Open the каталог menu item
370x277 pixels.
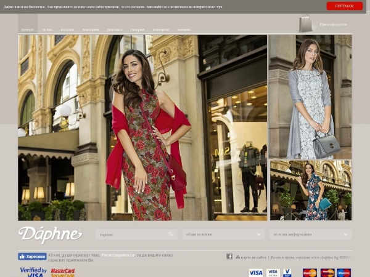(x=67, y=30)
